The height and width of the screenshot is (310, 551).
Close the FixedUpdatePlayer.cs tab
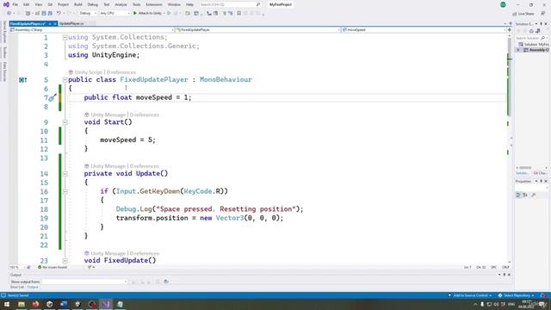[x=55, y=23]
